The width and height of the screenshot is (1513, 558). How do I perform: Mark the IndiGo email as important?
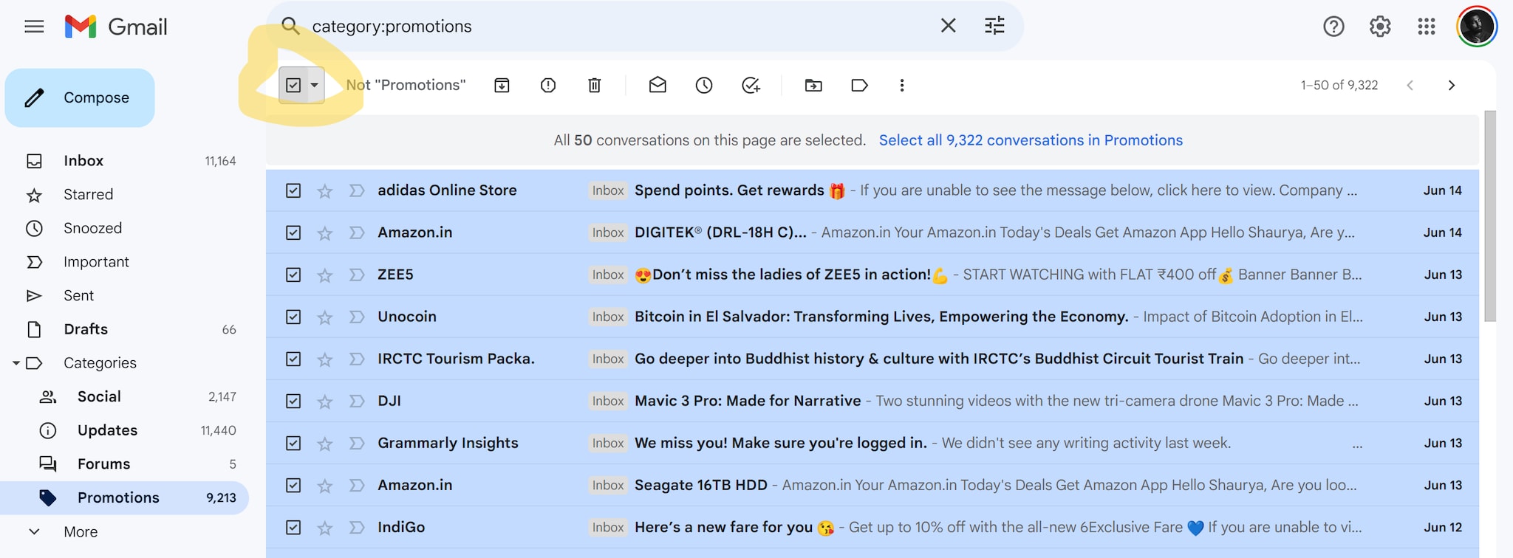tap(357, 527)
